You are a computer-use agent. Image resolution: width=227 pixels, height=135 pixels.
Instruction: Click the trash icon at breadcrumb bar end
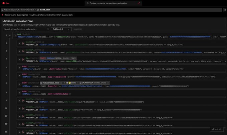(x=225, y=10)
